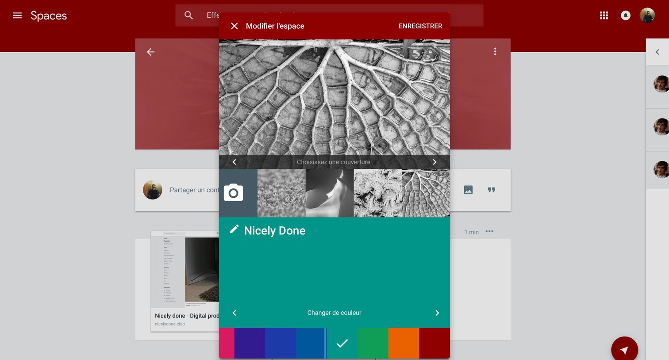Viewport: 669px width, 360px height.
Task: Click the insert image icon
Action: (x=468, y=190)
